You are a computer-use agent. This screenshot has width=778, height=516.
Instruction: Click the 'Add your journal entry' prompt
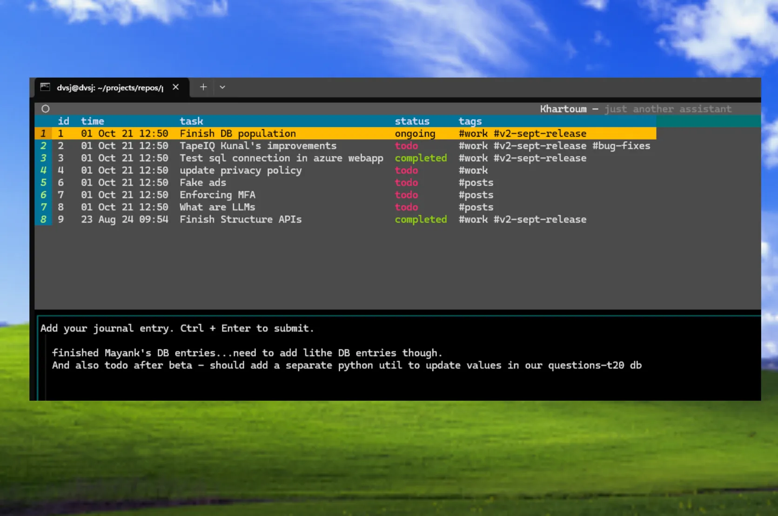click(x=177, y=328)
